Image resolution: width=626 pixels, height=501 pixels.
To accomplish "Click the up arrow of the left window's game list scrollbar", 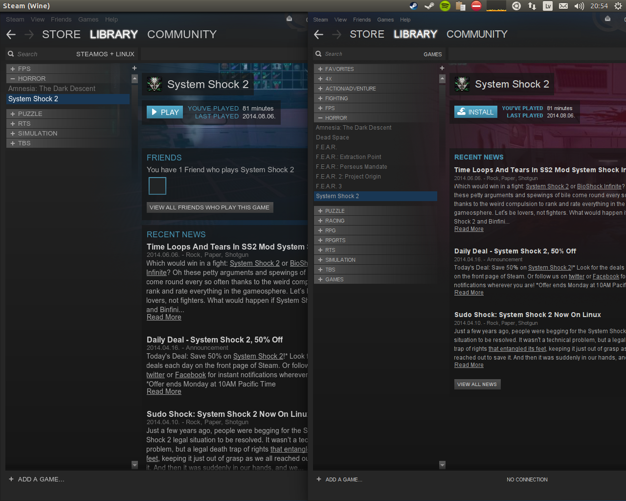I will tap(134, 78).
